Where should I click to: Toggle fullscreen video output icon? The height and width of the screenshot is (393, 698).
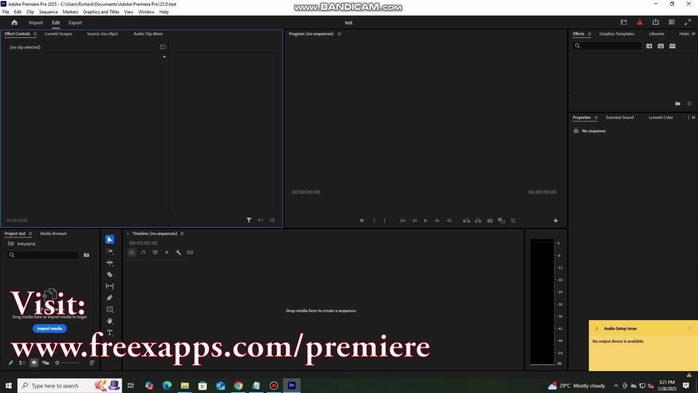(x=688, y=22)
